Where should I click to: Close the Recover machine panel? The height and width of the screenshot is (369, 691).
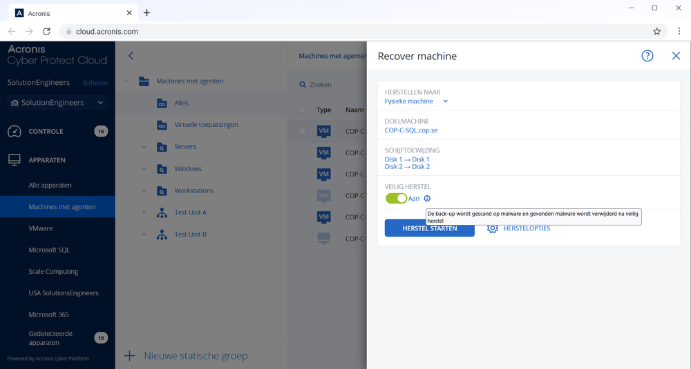[676, 56]
